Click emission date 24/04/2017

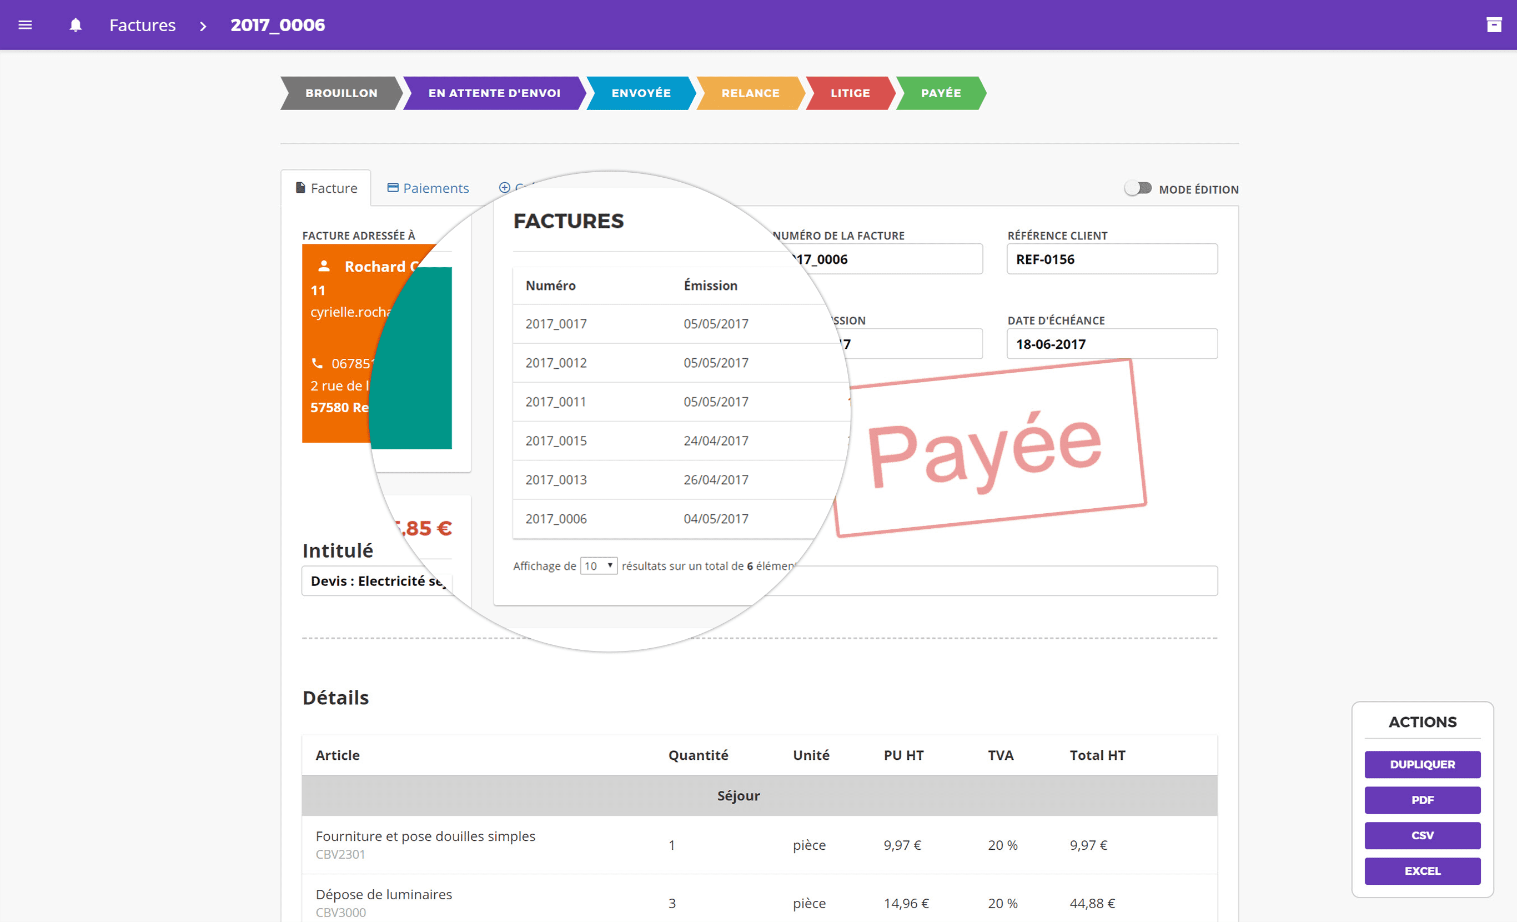[x=716, y=440]
